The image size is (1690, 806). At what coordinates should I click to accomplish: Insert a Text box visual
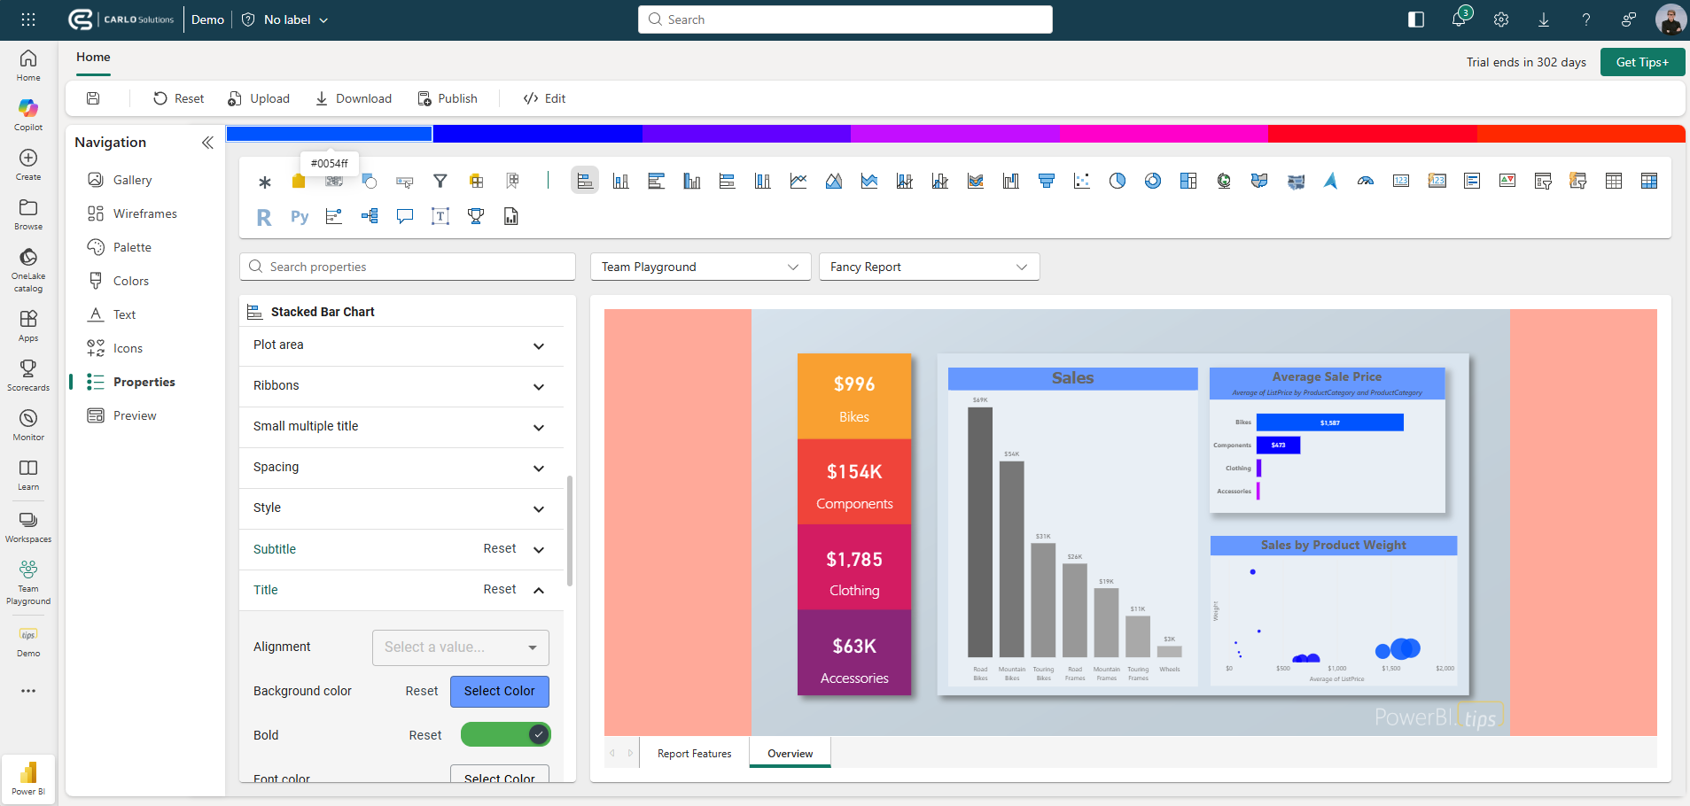point(440,217)
